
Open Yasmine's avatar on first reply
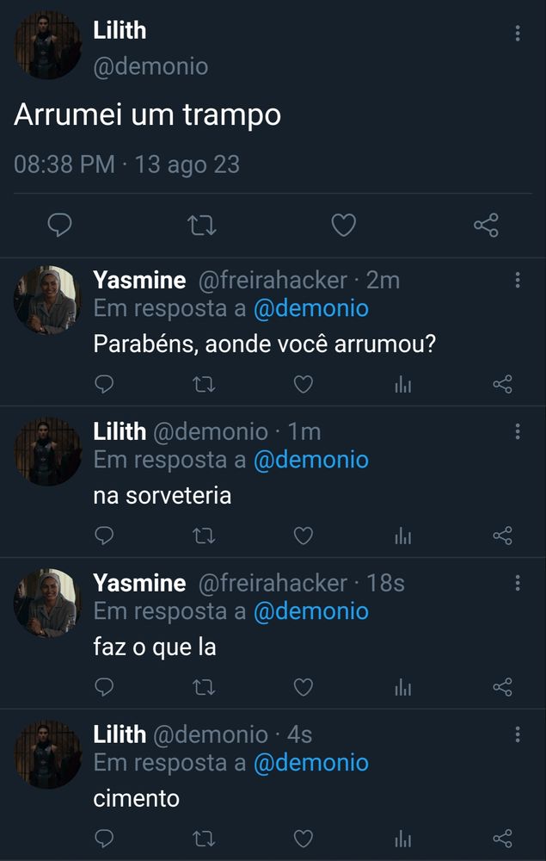click(x=46, y=299)
